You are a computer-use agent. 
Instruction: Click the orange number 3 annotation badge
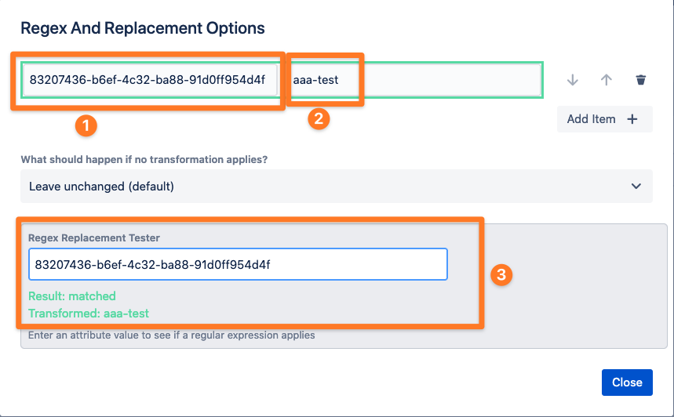click(x=501, y=274)
